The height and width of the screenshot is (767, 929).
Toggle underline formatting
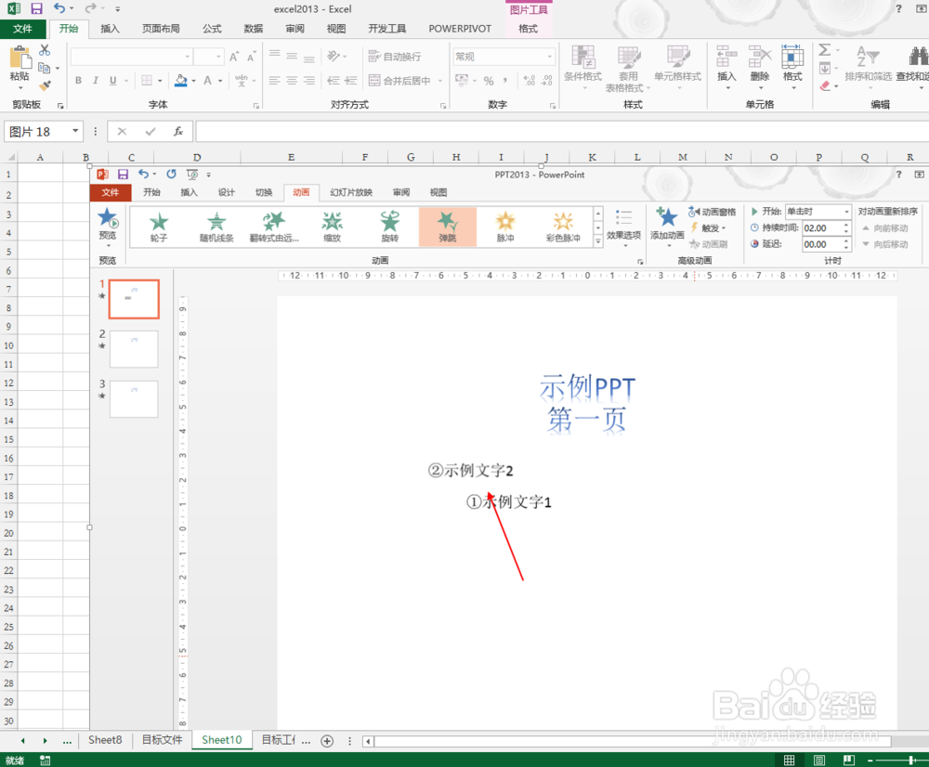click(112, 81)
